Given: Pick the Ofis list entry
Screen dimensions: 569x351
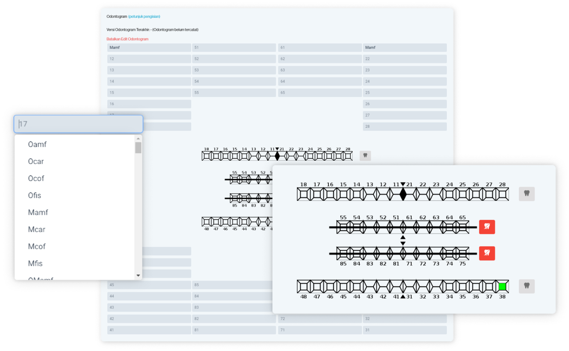Looking at the screenshot, I should pyautogui.click(x=34, y=195).
